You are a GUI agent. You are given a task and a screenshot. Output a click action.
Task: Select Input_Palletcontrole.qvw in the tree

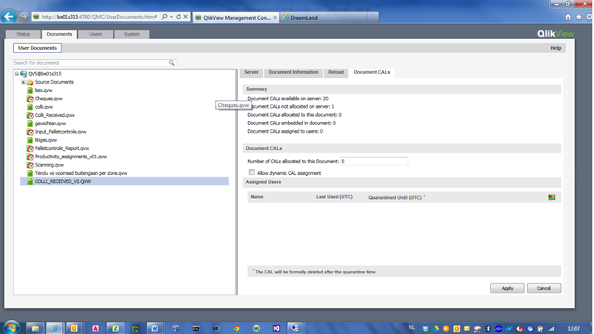pos(61,132)
